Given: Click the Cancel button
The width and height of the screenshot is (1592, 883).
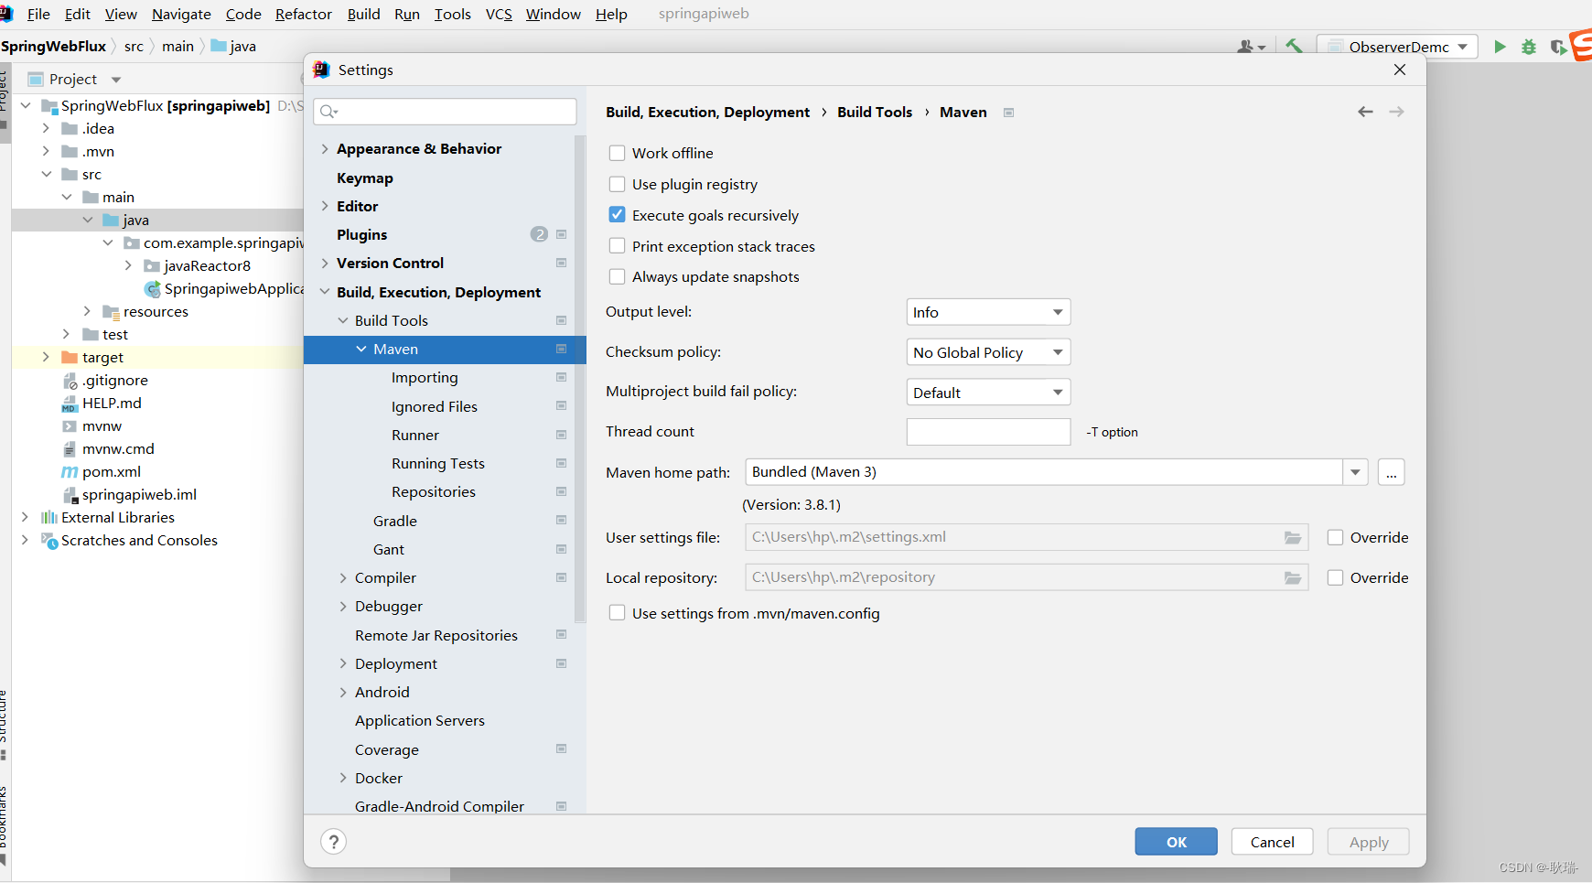Looking at the screenshot, I should pyautogui.click(x=1273, y=842).
